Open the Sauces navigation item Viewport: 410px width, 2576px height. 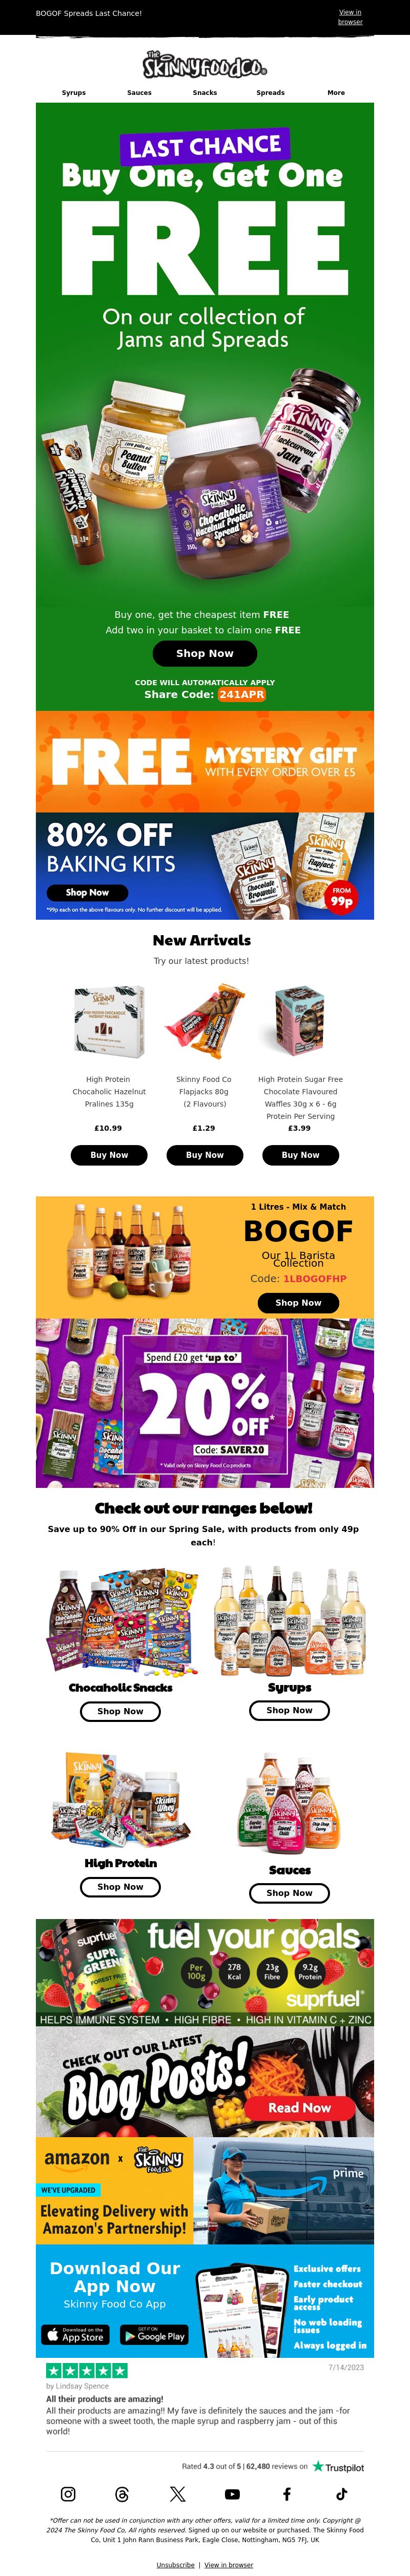pos(140,92)
